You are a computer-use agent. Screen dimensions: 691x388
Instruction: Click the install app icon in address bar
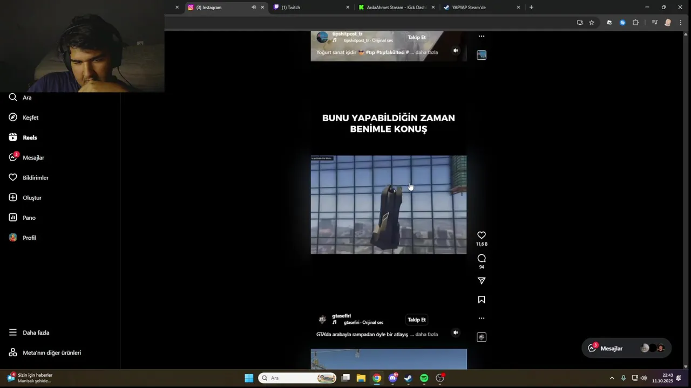[580, 23]
